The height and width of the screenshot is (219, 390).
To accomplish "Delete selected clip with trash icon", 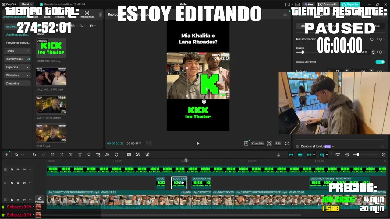I will point(80,155).
